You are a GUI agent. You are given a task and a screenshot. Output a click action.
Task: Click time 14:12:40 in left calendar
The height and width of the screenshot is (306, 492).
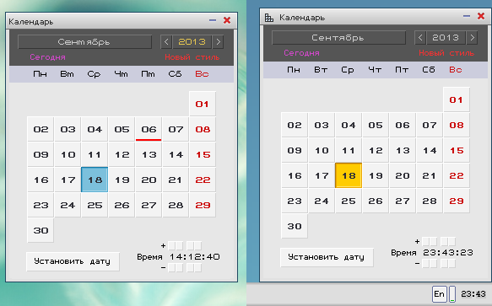pyautogui.click(x=195, y=257)
